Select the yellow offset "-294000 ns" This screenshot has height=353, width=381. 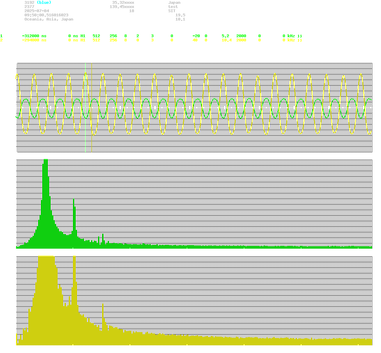(x=34, y=40)
